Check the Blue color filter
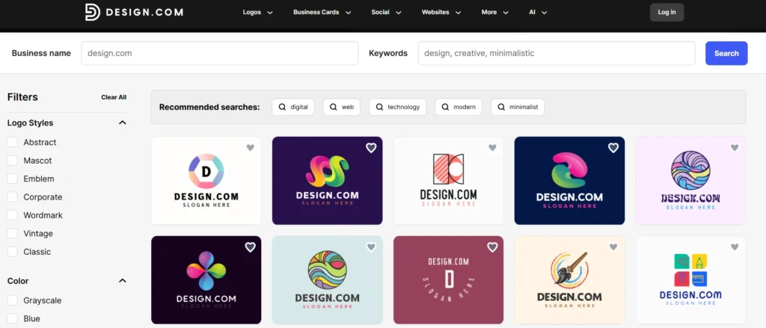This screenshot has width=766, height=328. (13, 319)
